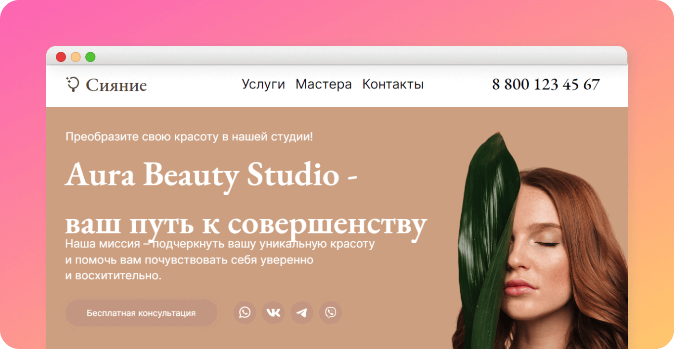Minimize window using the yellow button
Image resolution: width=674 pixels, height=349 pixels.
tap(76, 57)
